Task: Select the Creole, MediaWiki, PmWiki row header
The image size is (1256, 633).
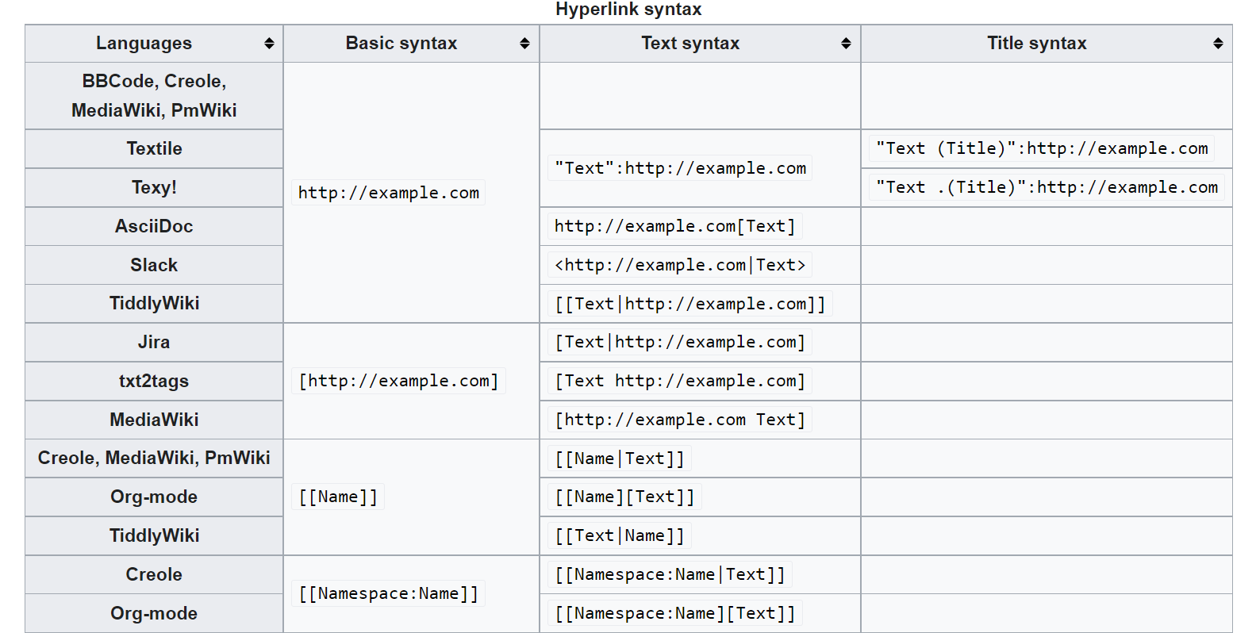Action: pos(154,458)
